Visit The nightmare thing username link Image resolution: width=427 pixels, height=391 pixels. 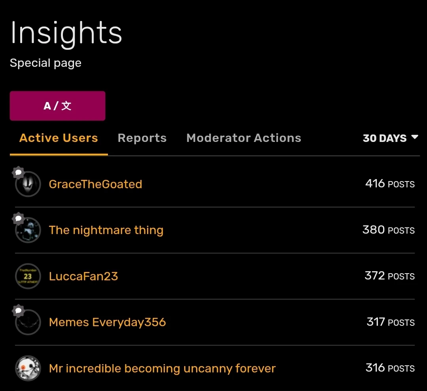(106, 230)
